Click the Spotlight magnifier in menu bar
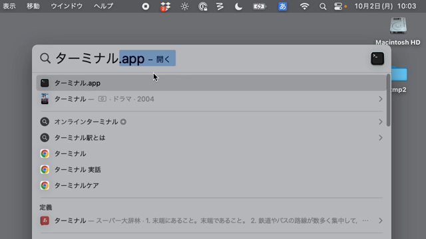426x239 pixels. [323, 7]
